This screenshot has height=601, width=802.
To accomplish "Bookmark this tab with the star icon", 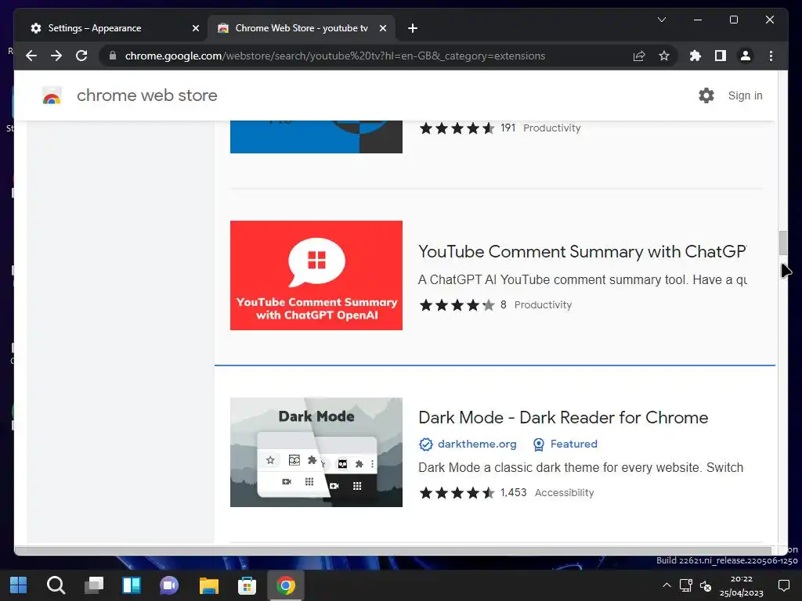I will pyautogui.click(x=664, y=56).
